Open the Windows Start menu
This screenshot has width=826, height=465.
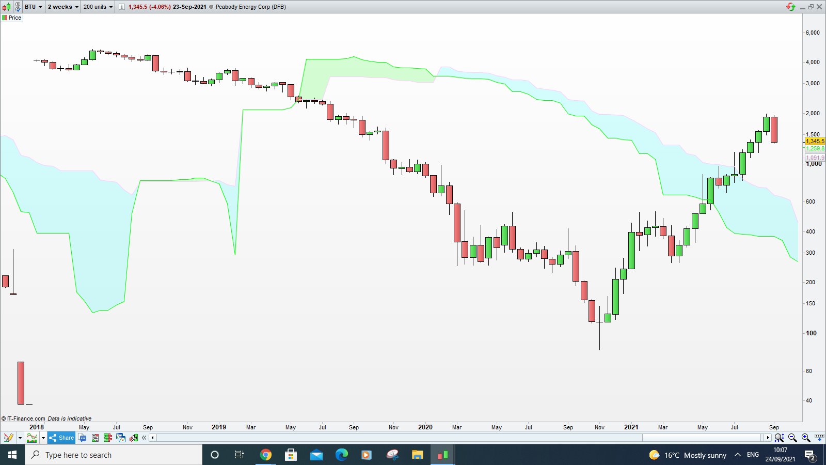coord(12,455)
